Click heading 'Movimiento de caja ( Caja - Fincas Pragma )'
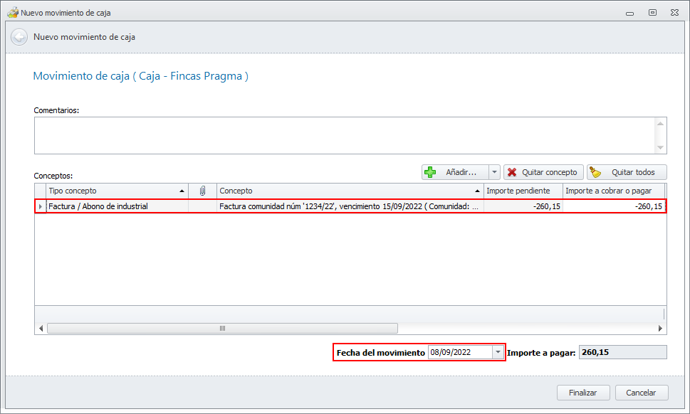 (x=141, y=76)
